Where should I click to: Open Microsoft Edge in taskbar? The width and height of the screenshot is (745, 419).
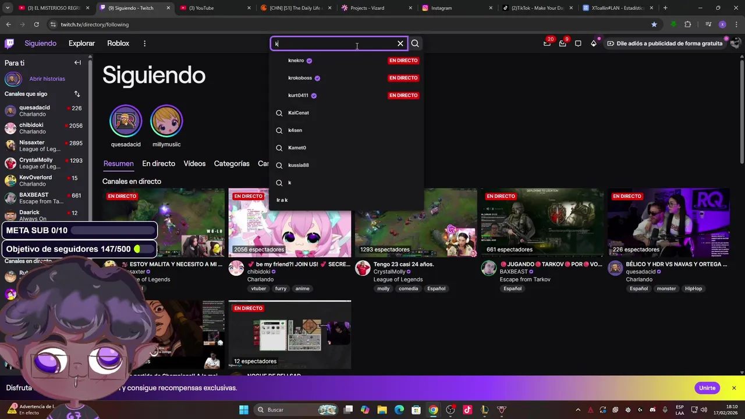399,410
